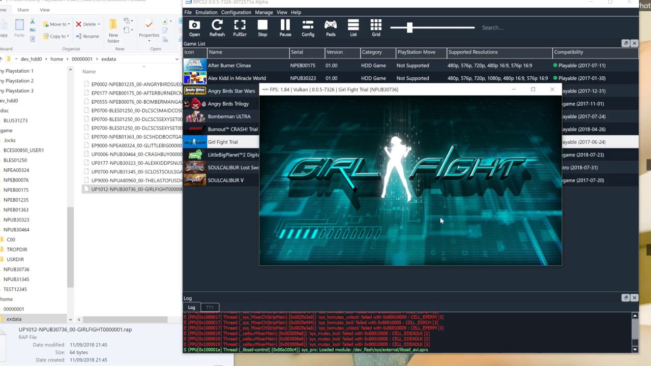651x366 pixels.
Task: Click the Log scroll-up arrow
Action: click(635, 316)
